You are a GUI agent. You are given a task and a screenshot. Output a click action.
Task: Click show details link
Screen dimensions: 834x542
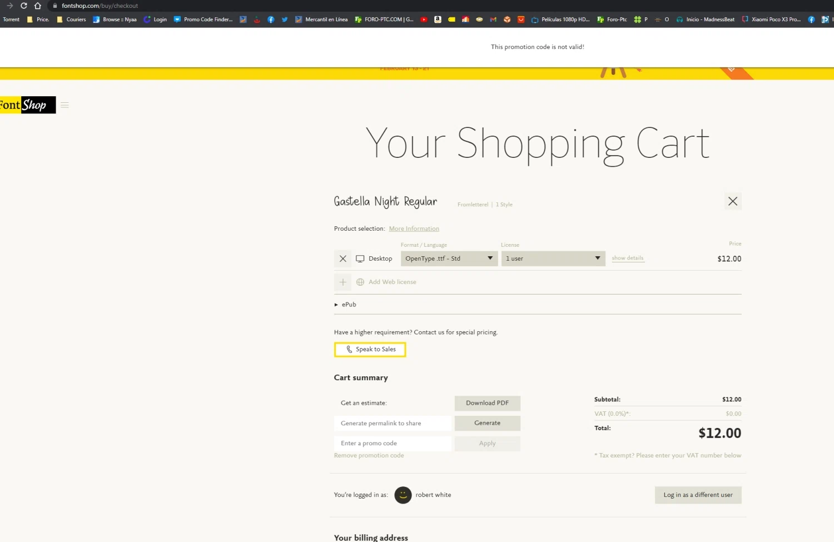pyautogui.click(x=628, y=258)
